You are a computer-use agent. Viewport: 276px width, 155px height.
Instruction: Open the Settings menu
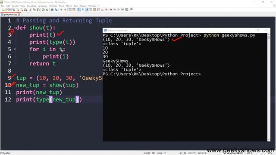tap(53, 6)
